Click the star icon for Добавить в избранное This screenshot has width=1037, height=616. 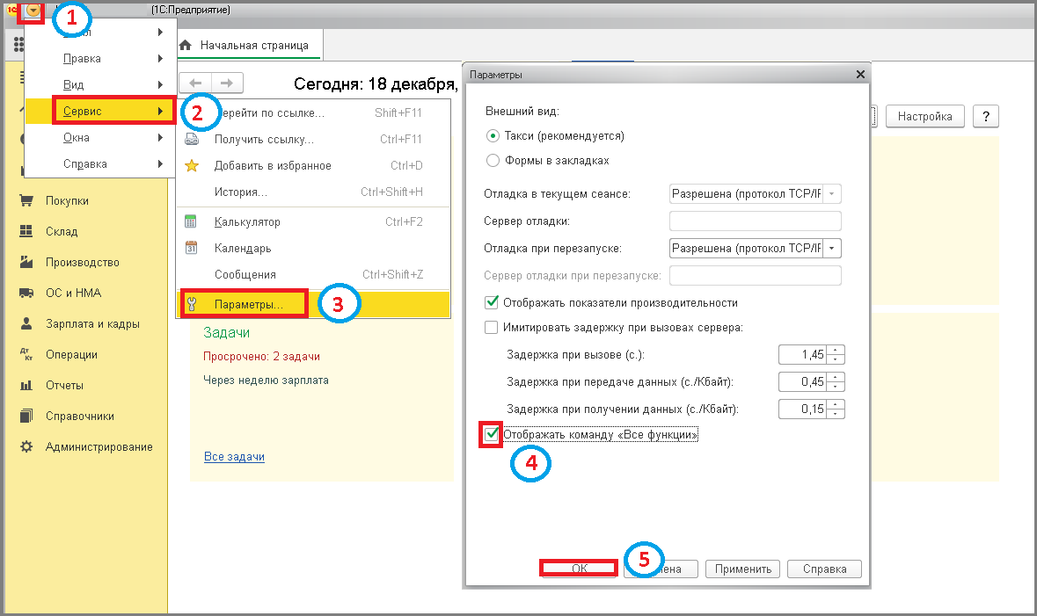[x=192, y=165]
